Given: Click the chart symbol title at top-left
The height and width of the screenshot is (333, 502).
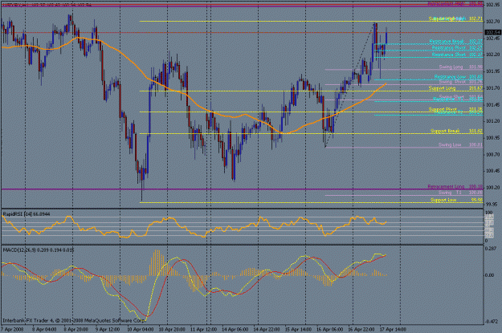Looking at the screenshot, I should click(47, 6).
